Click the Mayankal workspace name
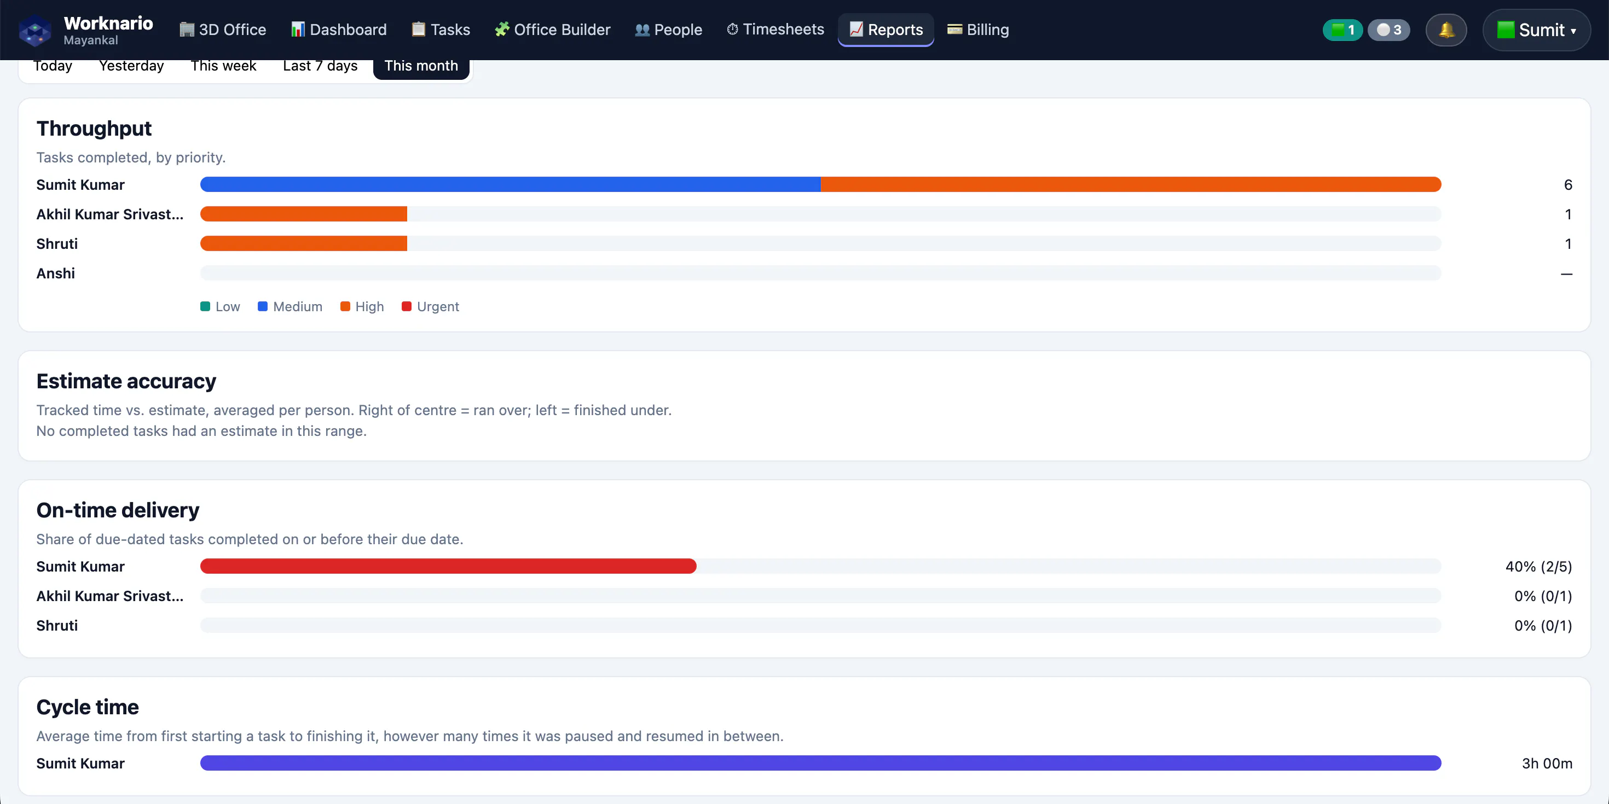This screenshot has width=1609, height=804. (x=90, y=40)
